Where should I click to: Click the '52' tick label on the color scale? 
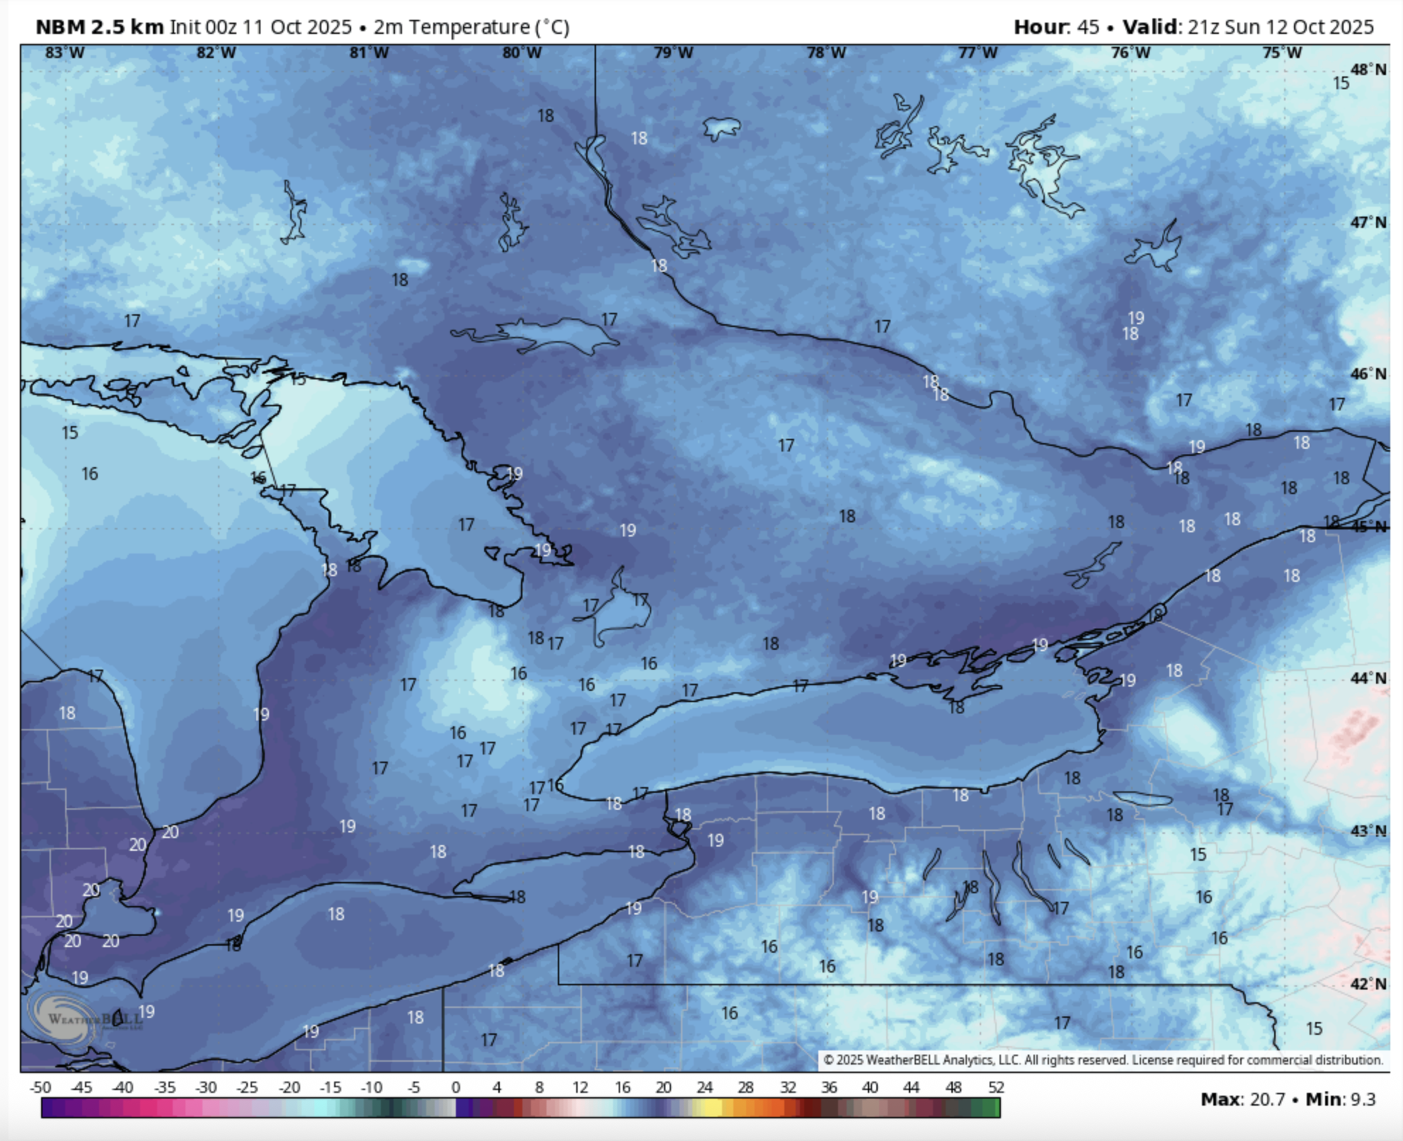(996, 1087)
